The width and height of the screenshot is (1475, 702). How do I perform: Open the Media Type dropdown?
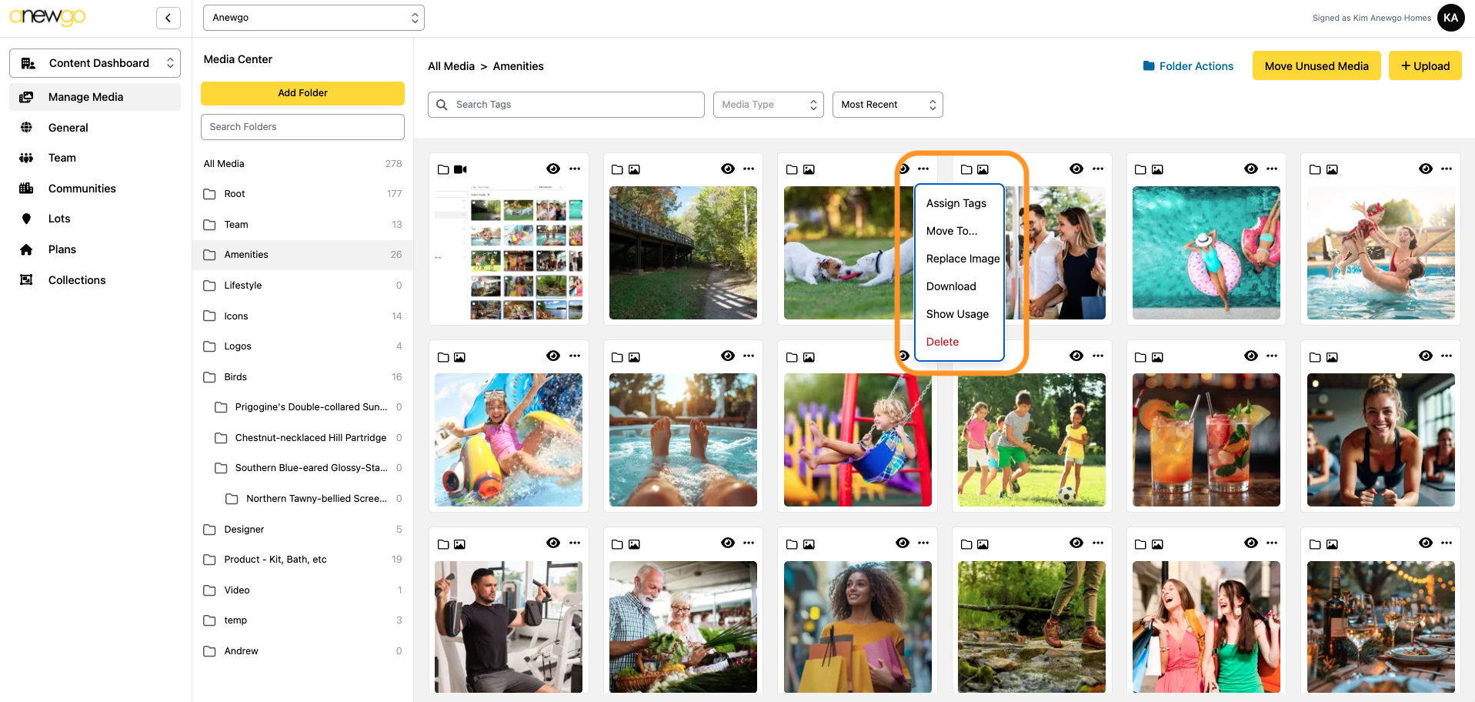(768, 105)
